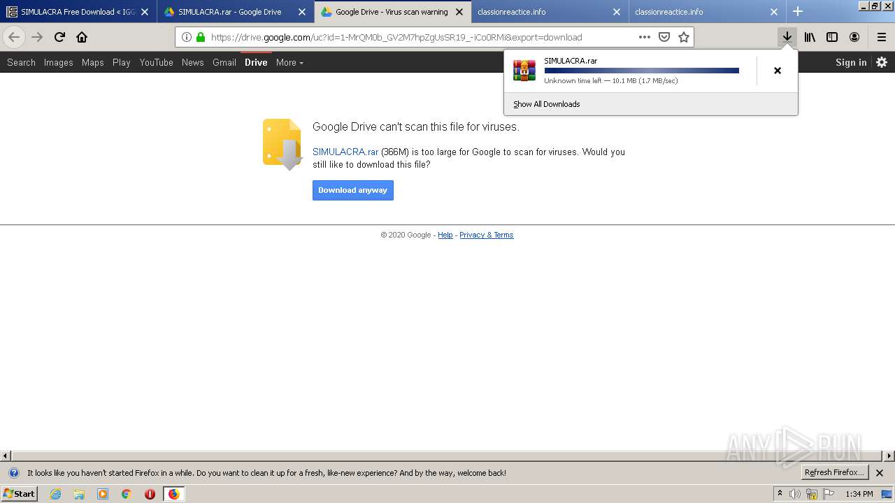Click the Firefox taskbar button
895x503 pixels.
point(173,494)
